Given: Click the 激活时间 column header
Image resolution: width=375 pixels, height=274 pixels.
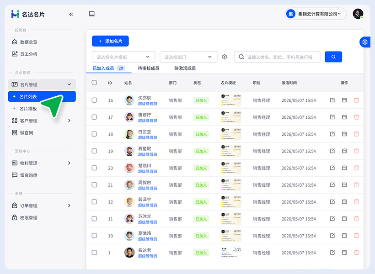Looking at the screenshot, I should [x=289, y=83].
